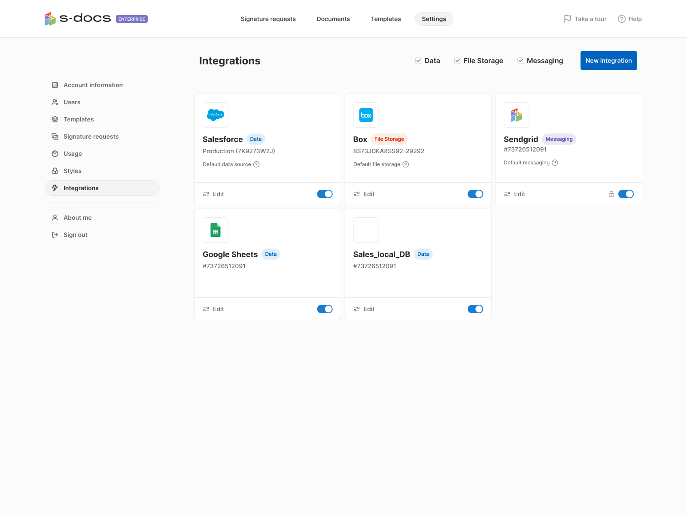Click the Edit sliders icon on Box card
This screenshot has width=687, height=515.
click(357, 194)
